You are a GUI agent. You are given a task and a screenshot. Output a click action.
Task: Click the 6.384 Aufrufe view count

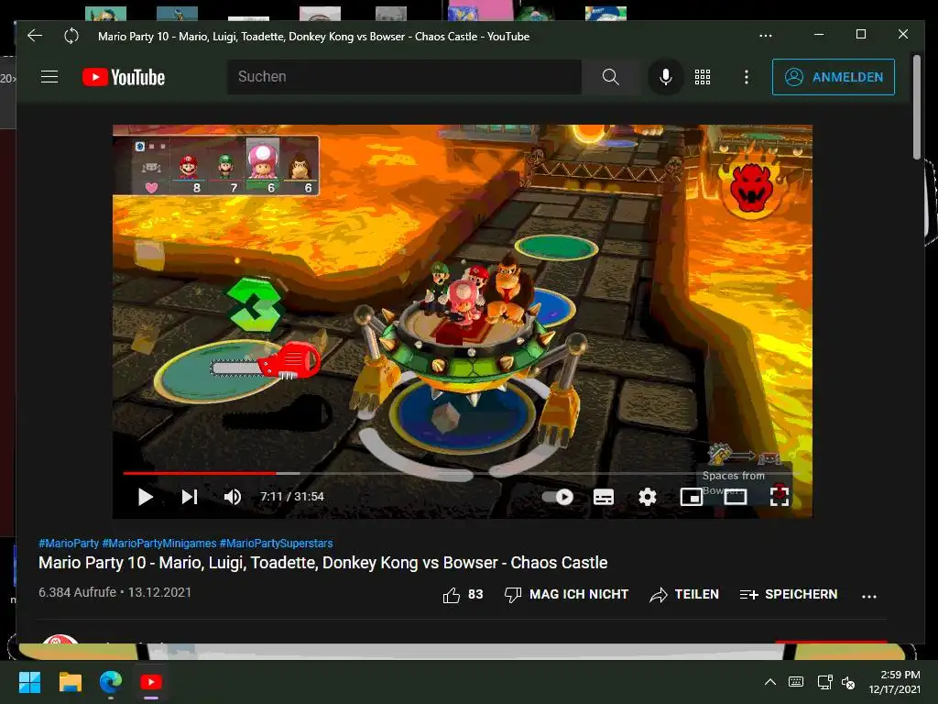pos(77,592)
